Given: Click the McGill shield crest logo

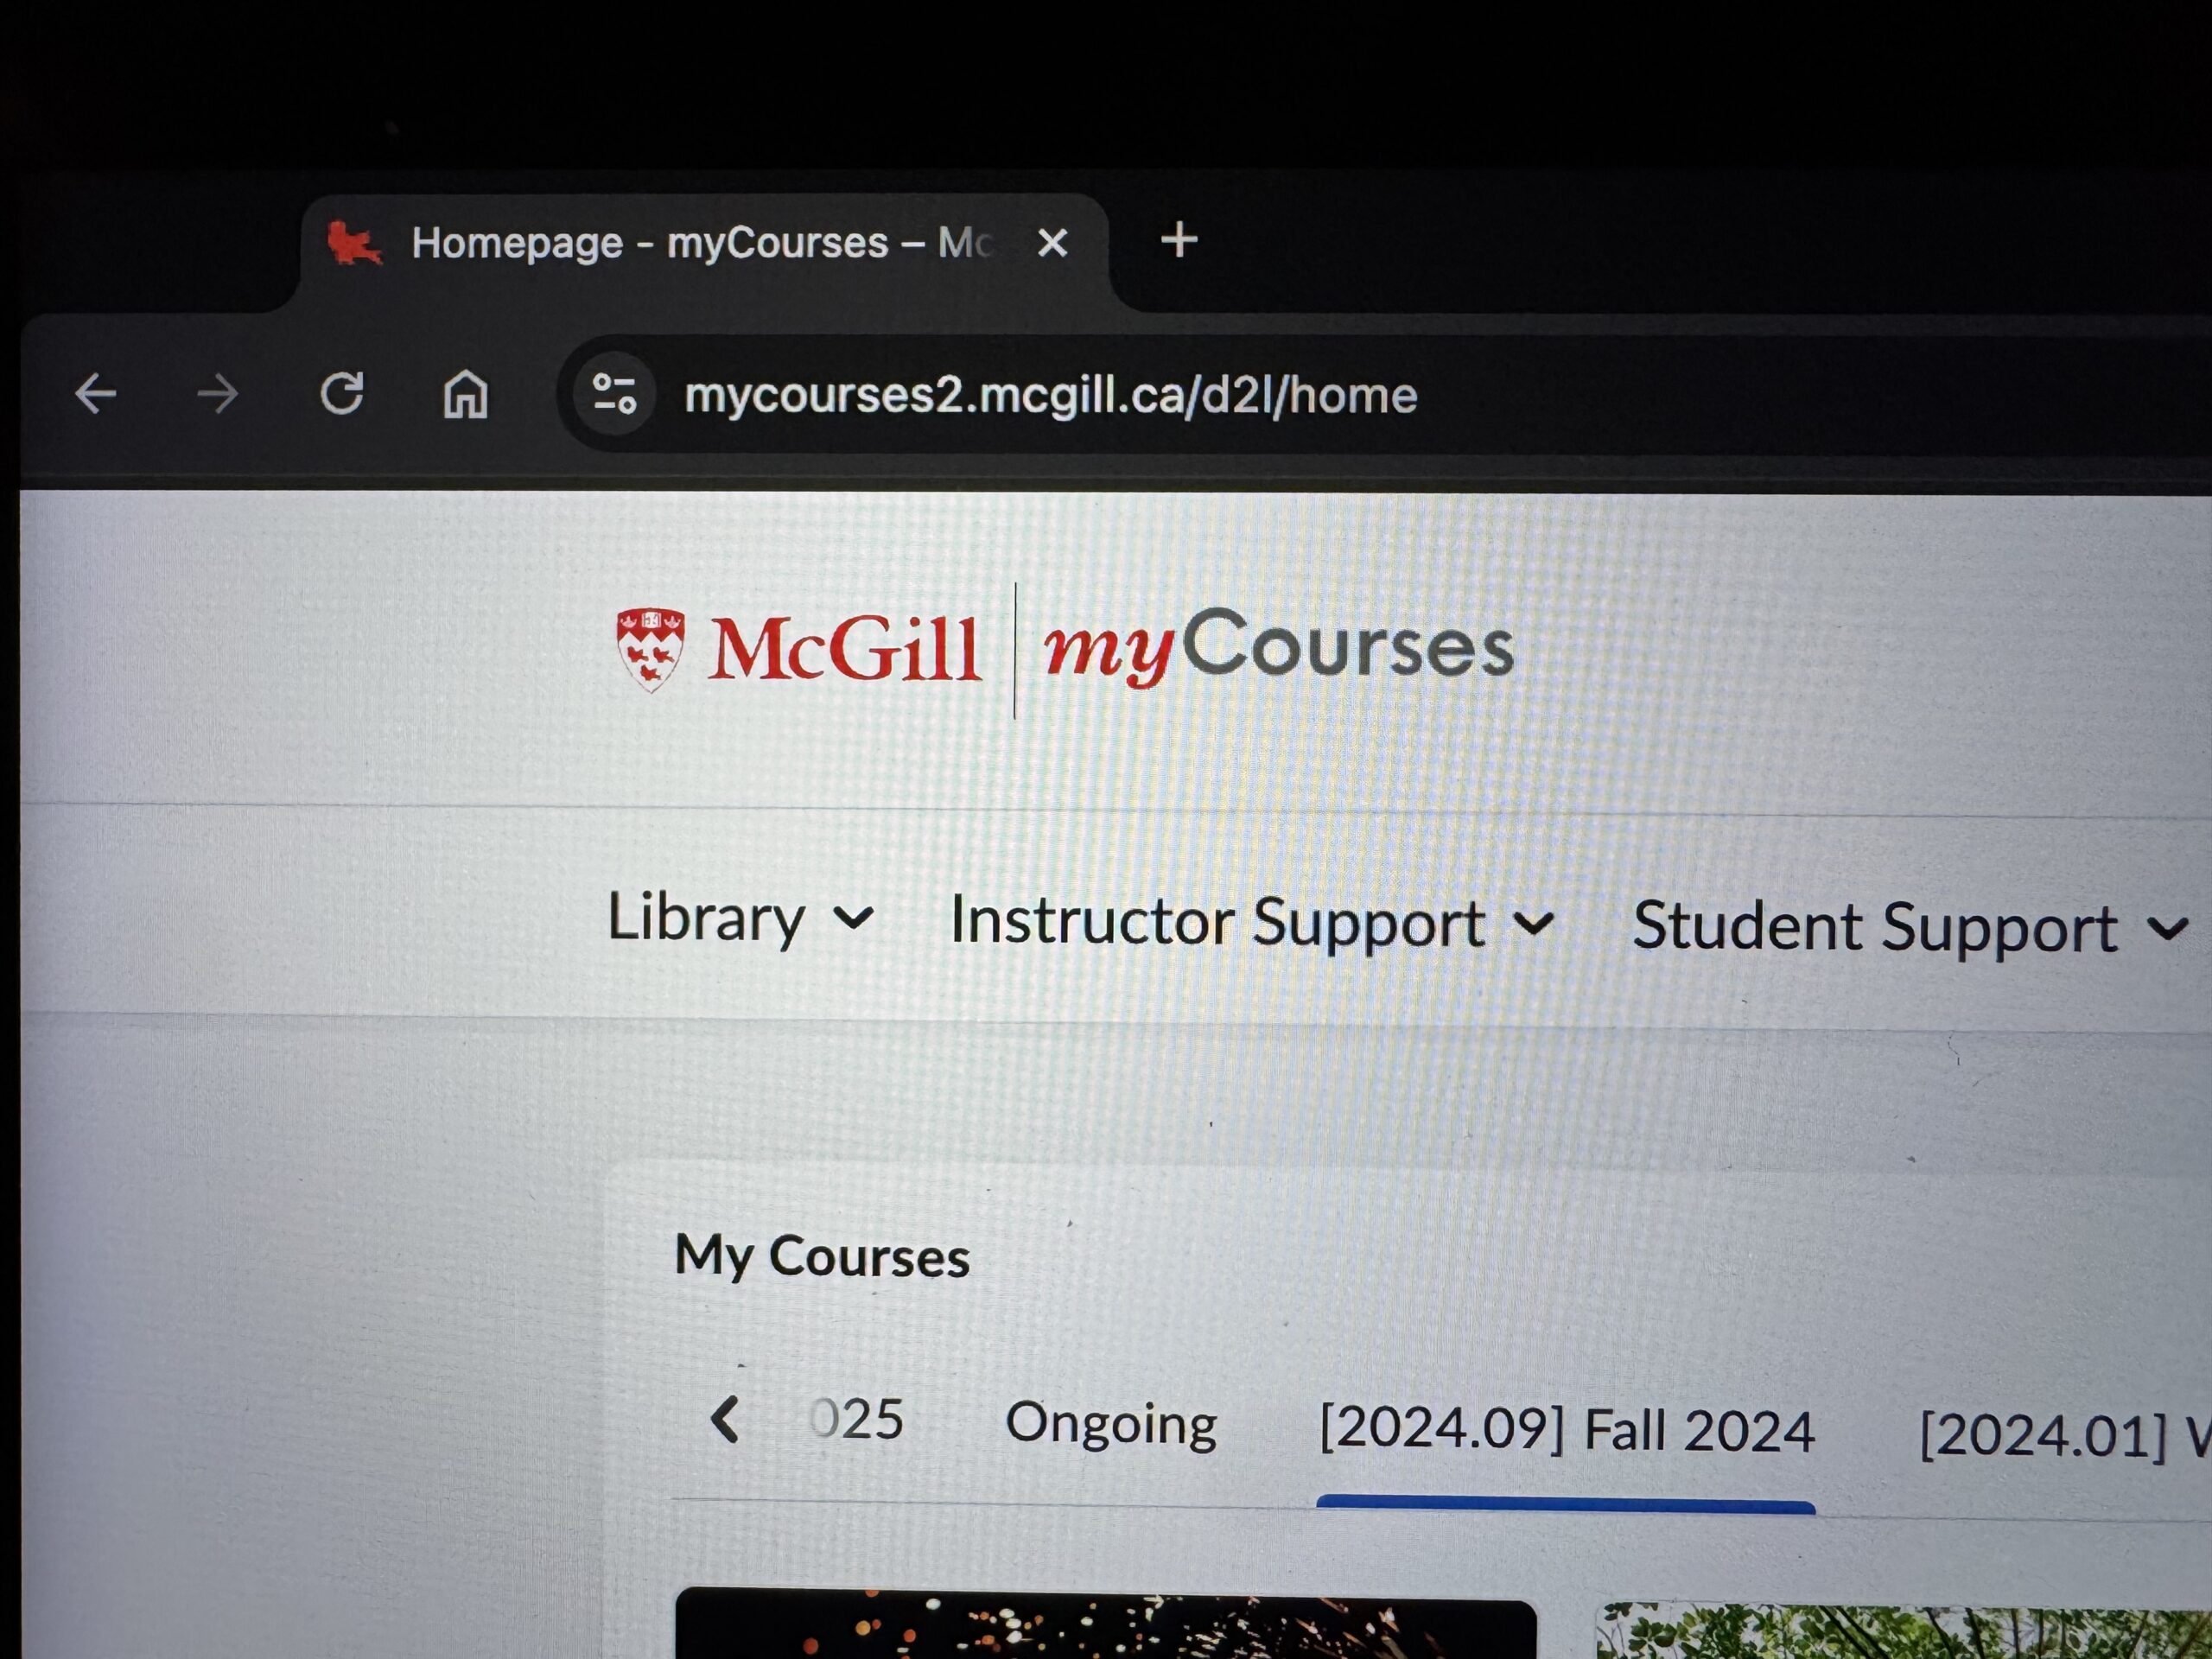Looking at the screenshot, I should coord(650,650).
